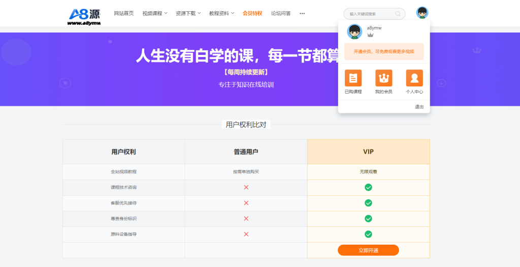Click the green check in 尊贵身份标识 row
Screen dimensions: 520x267
coord(368,219)
